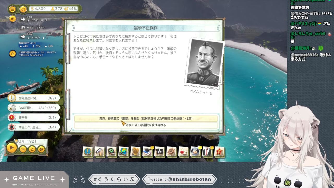Click chat message from @マッコイ-m7h

[x=311, y=15]
